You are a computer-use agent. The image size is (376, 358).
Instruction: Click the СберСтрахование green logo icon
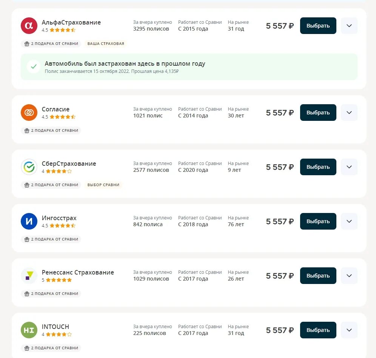click(29, 167)
